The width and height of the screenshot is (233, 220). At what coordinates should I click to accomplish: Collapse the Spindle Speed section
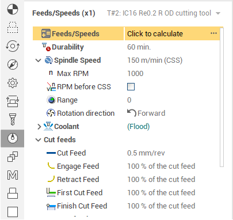point(39,60)
